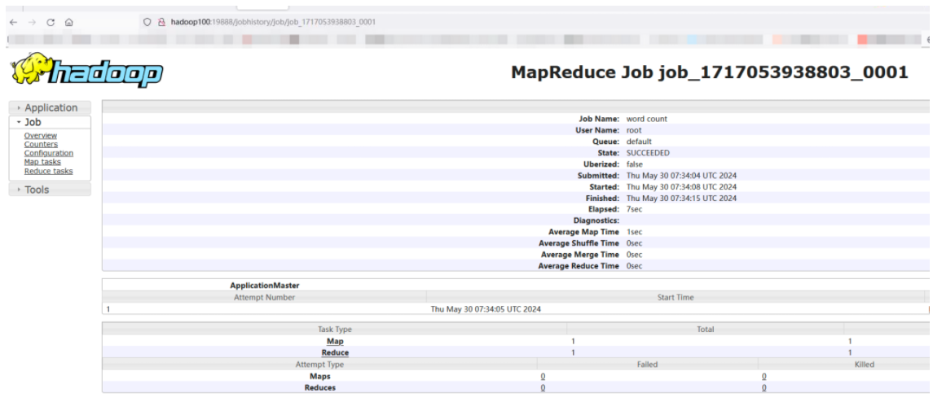This screenshot has height=402, width=933.
Task: Open Reduce tasks in the sidebar
Action: 48,172
